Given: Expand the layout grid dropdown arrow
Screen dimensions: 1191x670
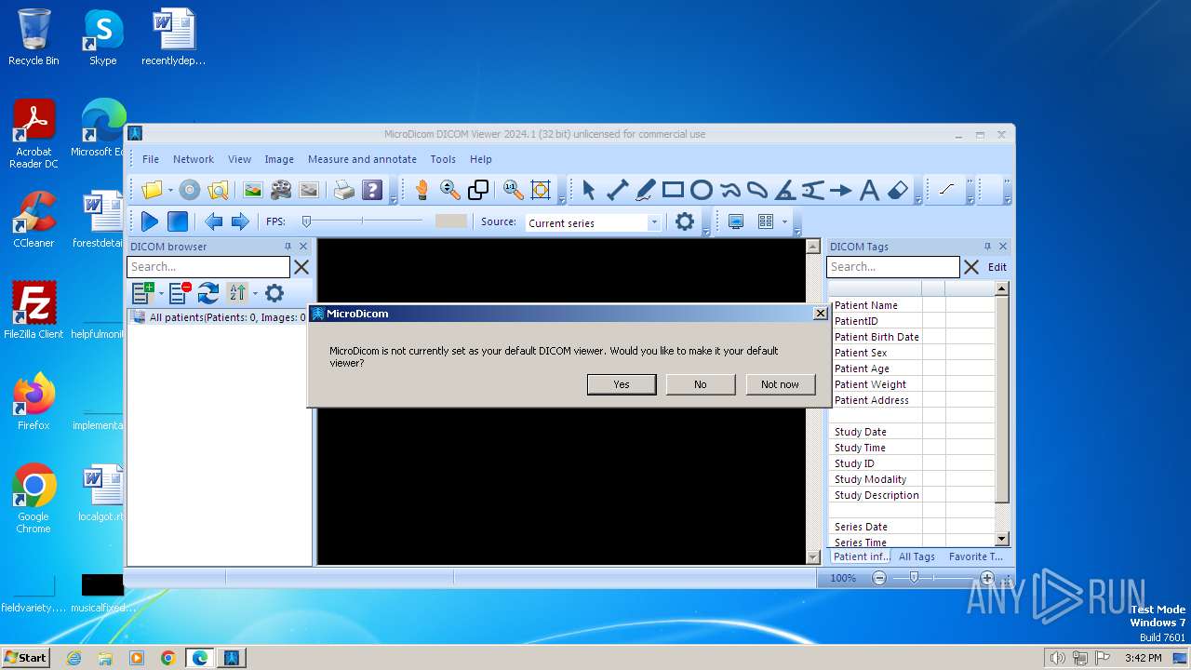Looking at the screenshot, I should pyautogui.click(x=784, y=221).
